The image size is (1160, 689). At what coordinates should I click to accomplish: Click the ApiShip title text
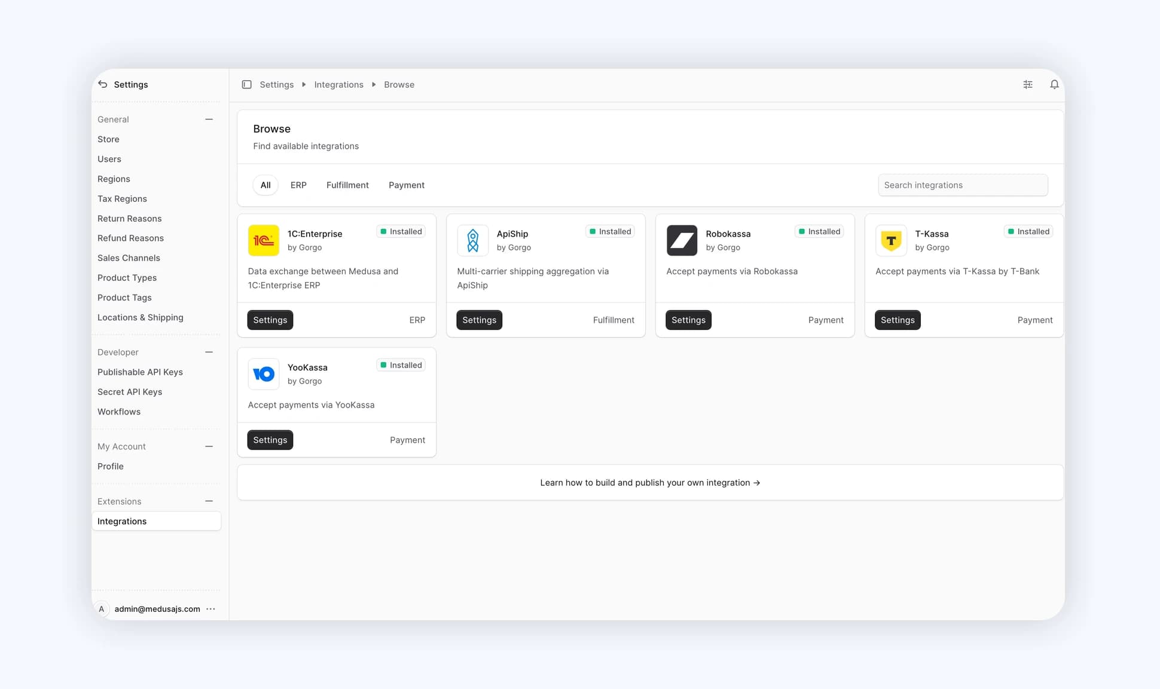pyautogui.click(x=512, y=234)
